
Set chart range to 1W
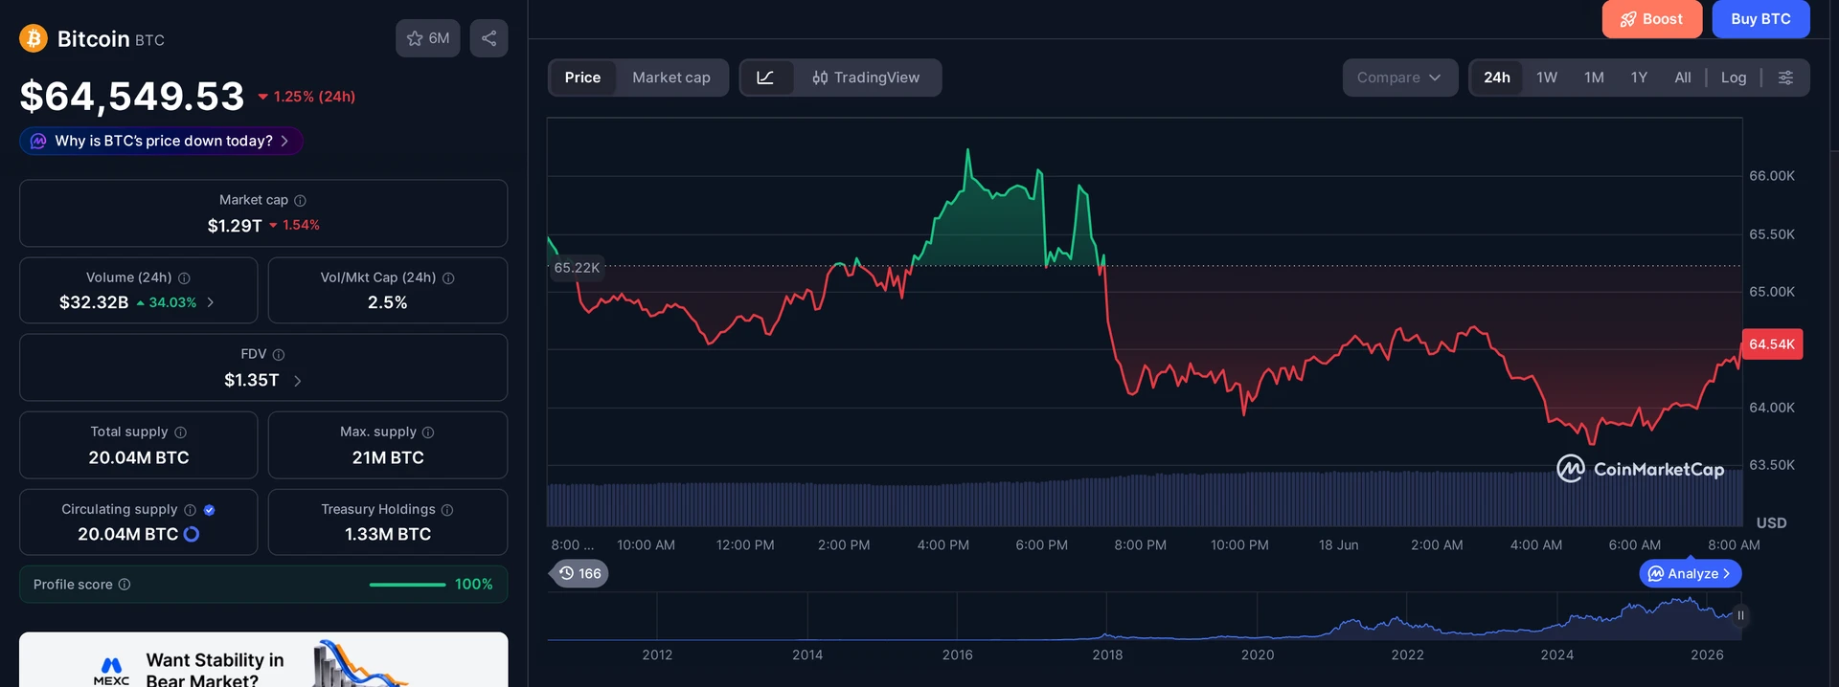point(1547,78)
